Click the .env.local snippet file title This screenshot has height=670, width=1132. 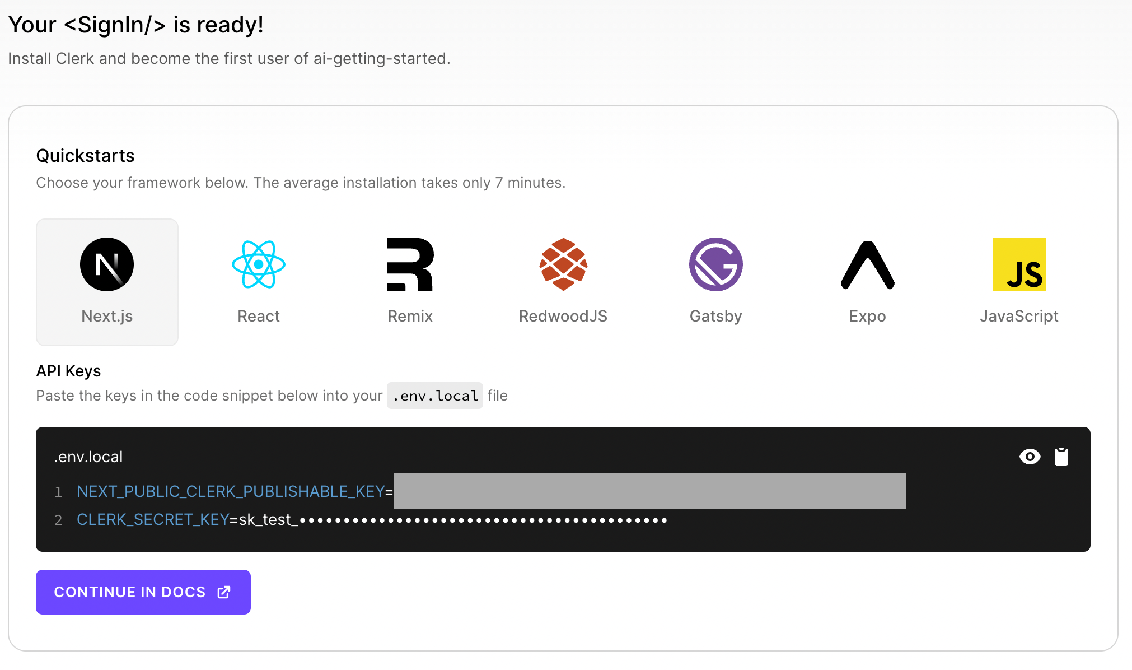tap(88, 457)
